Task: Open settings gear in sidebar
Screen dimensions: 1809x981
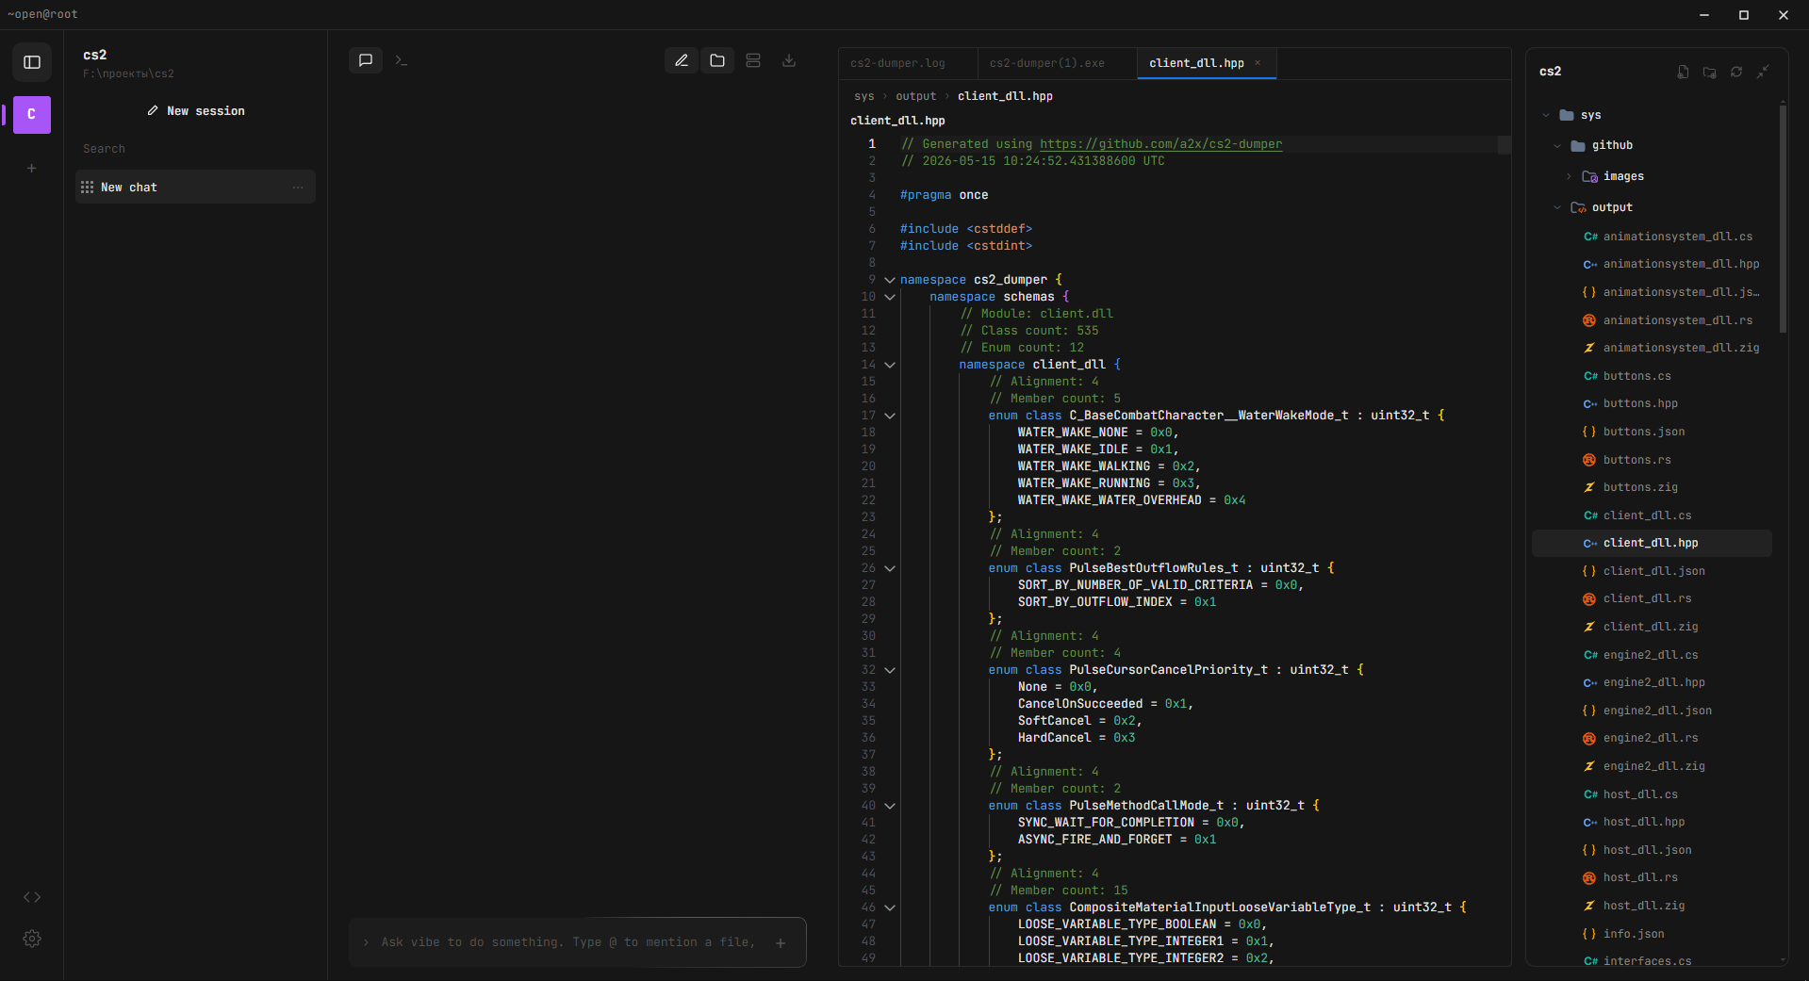Action: tap(32, 939)
